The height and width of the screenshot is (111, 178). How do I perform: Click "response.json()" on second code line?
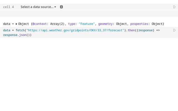17,35
